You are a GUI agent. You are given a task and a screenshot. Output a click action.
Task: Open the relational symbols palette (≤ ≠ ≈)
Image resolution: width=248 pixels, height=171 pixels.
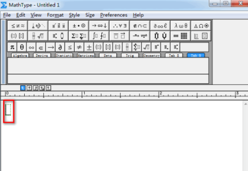tap(18, 26)
